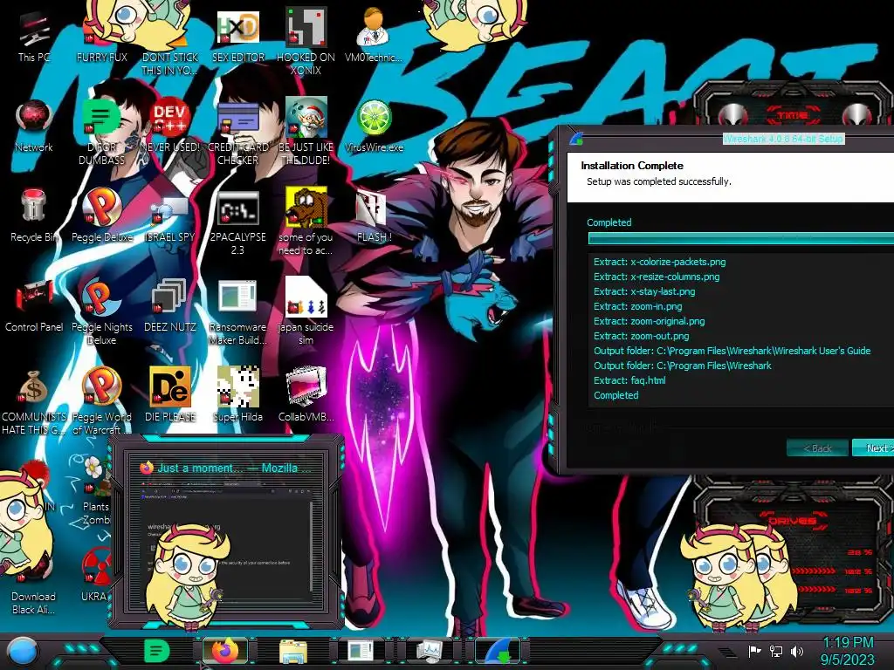Open BE JUST LIKE THE DUDE! icon
The height and width of the screenshot is (670, 894).
pyautogui.click(x=306, y=133)
